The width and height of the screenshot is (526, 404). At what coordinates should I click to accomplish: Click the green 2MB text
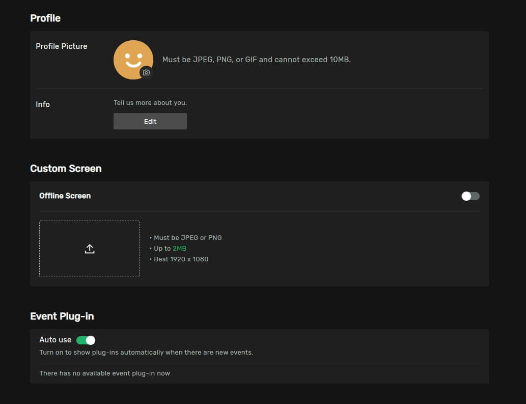[179, 249]
